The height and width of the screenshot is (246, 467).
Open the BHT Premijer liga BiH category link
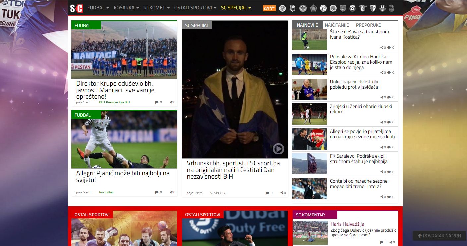coord(114,102)
